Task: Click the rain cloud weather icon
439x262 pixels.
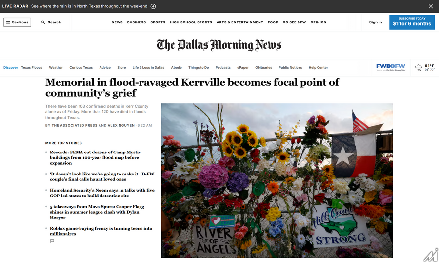Action: tap(419, 67)
